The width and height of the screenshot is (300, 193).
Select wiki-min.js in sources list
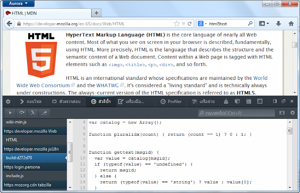(34, 122)
